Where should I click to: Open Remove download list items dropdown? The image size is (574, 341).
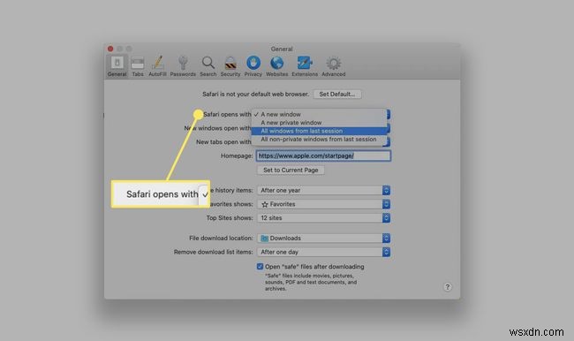coord(323,252)
